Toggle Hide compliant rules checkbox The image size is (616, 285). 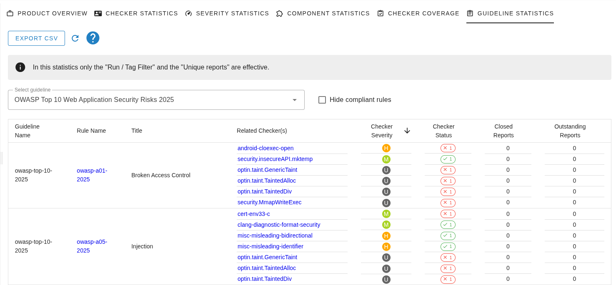point(322,100)
